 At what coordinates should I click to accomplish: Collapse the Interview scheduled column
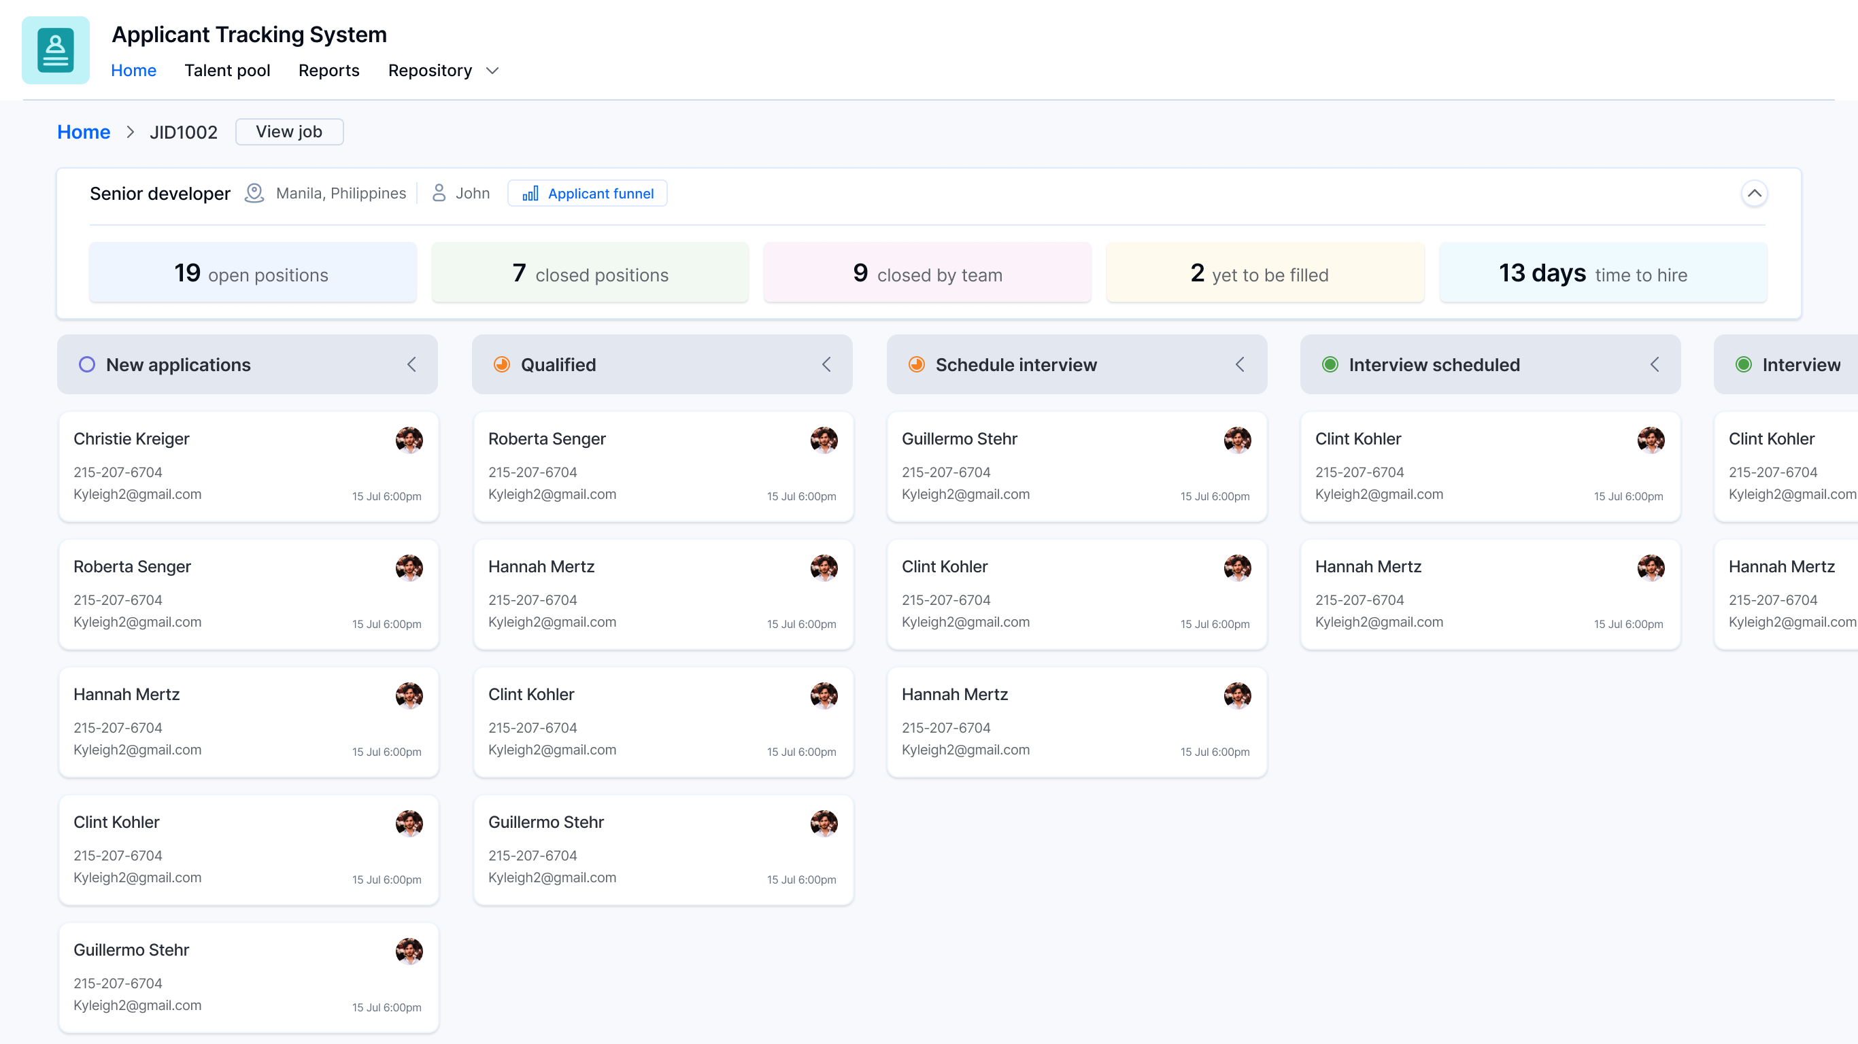point(1655,365)
